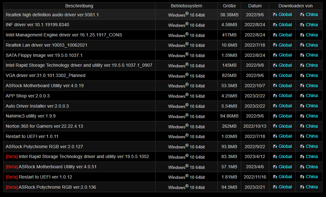Click 'Nahimic3 utility ver:1.9.9' description
The image size is (326, 197).
[31, 116]
